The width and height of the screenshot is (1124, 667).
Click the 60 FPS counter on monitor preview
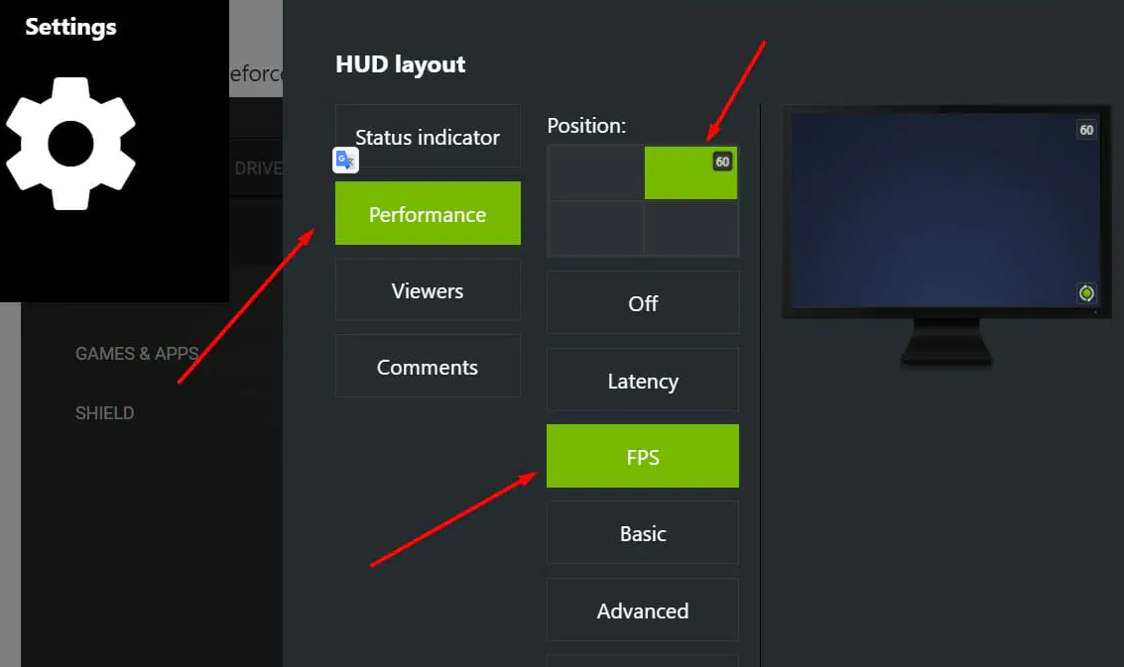point(1085,130)
